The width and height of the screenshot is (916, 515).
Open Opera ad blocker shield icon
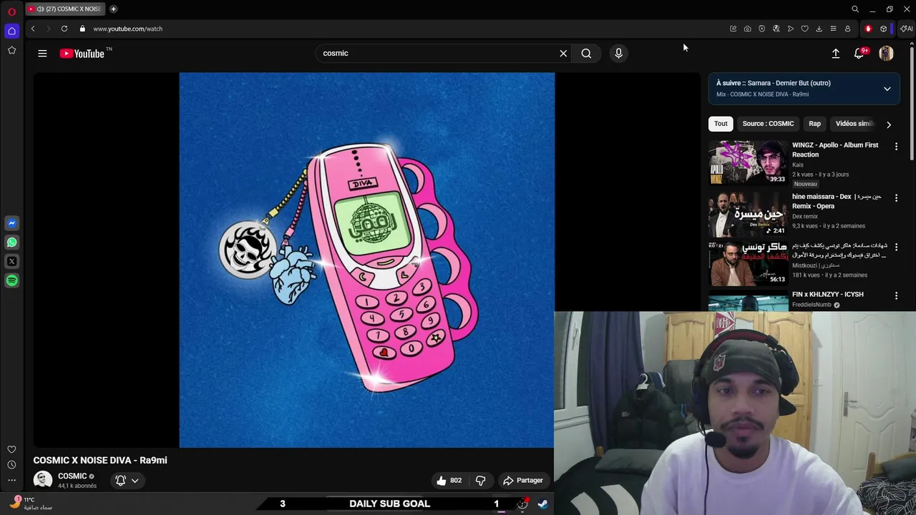click(761, 29)
